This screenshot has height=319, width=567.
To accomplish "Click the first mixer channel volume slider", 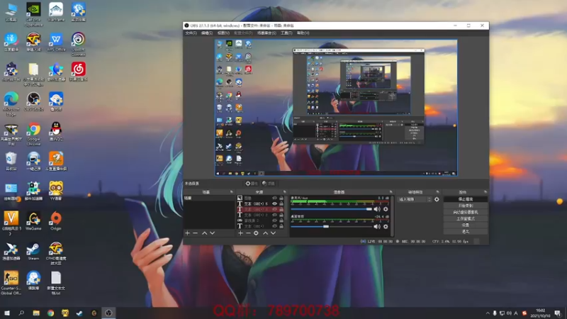I will [331, 209].
